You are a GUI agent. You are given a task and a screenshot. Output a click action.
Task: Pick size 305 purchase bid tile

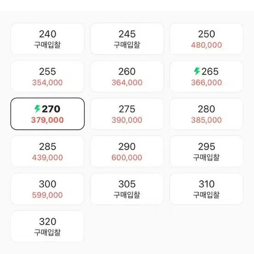127,189
